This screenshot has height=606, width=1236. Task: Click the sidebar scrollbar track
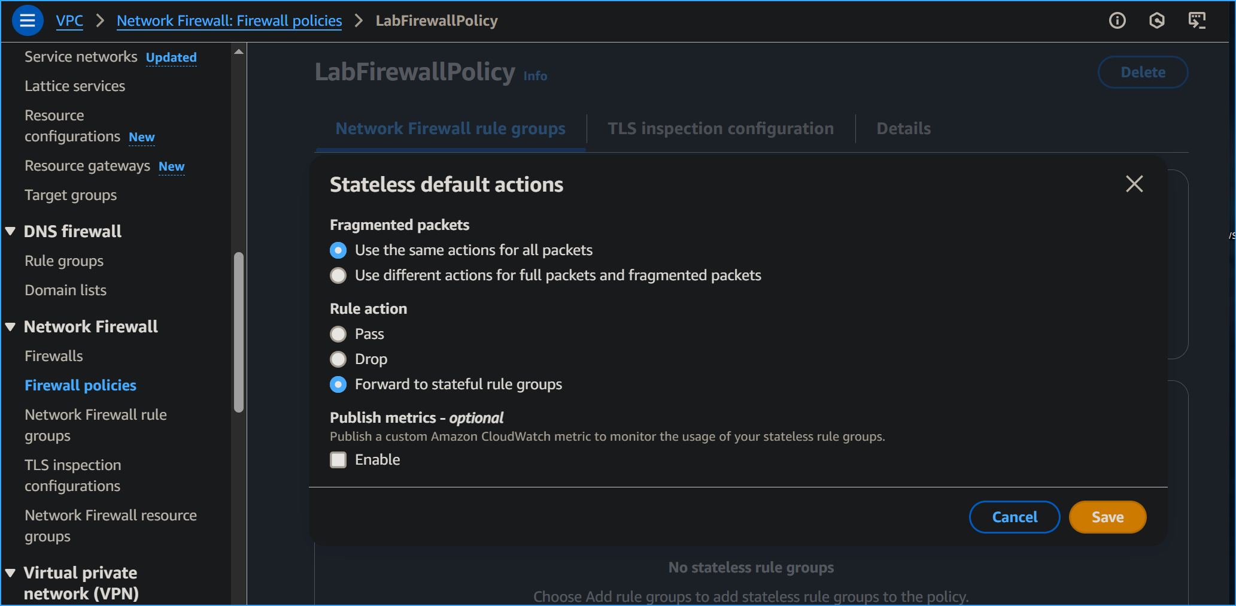tap(239, 329)
